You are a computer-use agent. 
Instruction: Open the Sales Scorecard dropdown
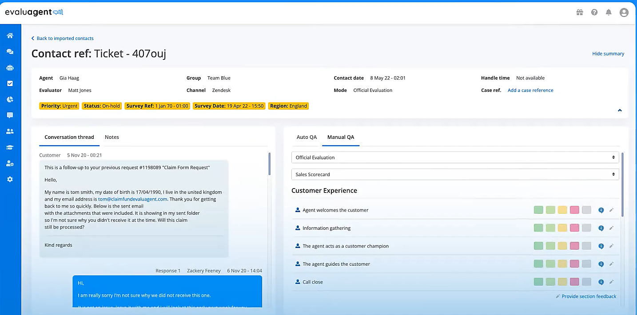[455, 174]
